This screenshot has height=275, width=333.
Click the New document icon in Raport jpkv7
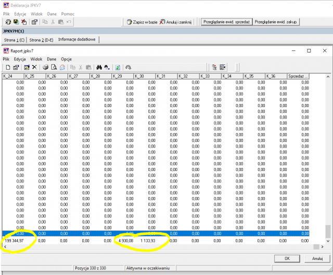click(8, 68)
